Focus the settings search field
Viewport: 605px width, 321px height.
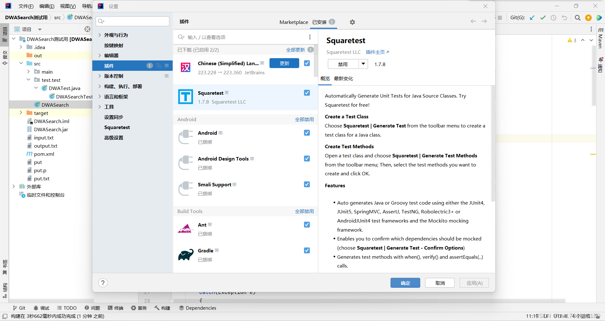tap(133, 21)
